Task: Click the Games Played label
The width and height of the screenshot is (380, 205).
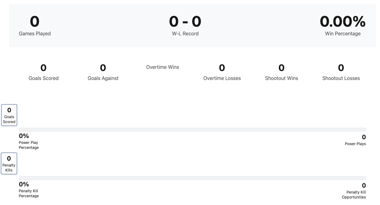Action: 35,33
